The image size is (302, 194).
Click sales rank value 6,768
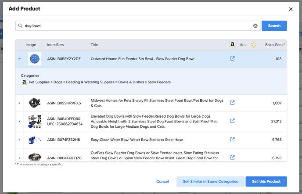(x=277, y=140)
